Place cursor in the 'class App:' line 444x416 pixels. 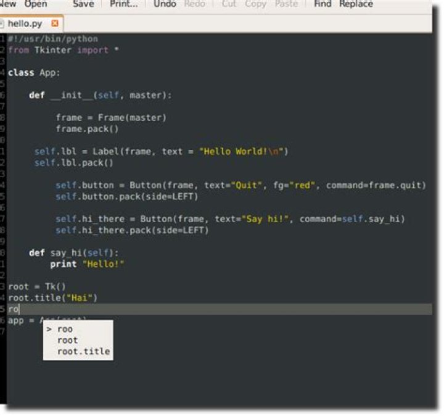click(x=34, y=73)
